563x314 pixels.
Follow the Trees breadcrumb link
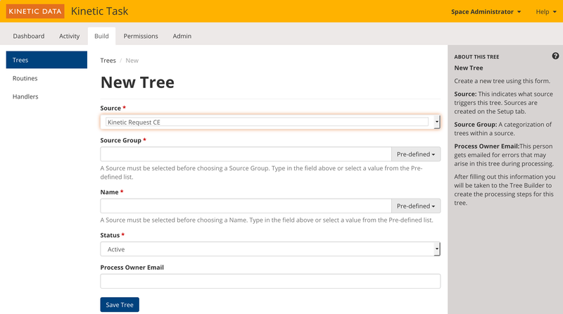click(x=108, y=61)
